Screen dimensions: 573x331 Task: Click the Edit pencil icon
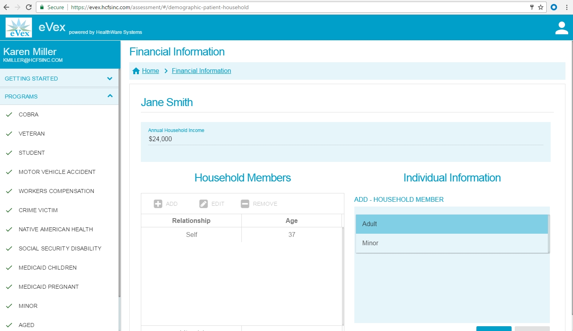204,204
